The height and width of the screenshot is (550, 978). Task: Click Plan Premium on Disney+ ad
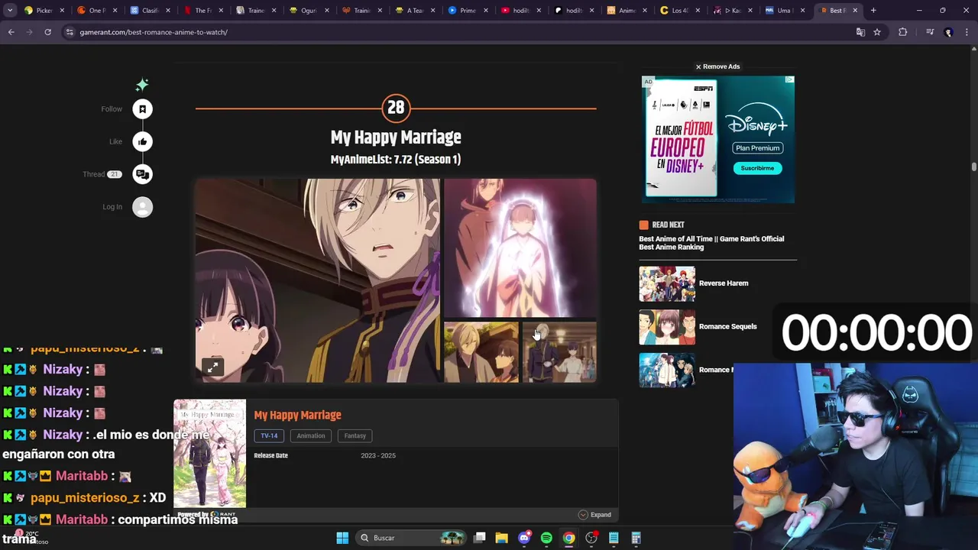[757, 148]
